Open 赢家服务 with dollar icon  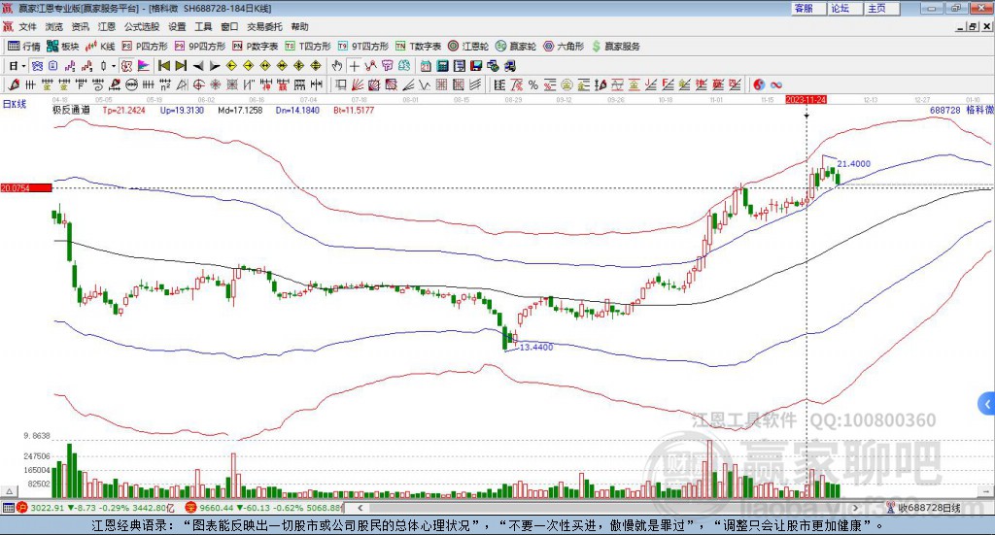pyautogui.click(x=616, y=47)
